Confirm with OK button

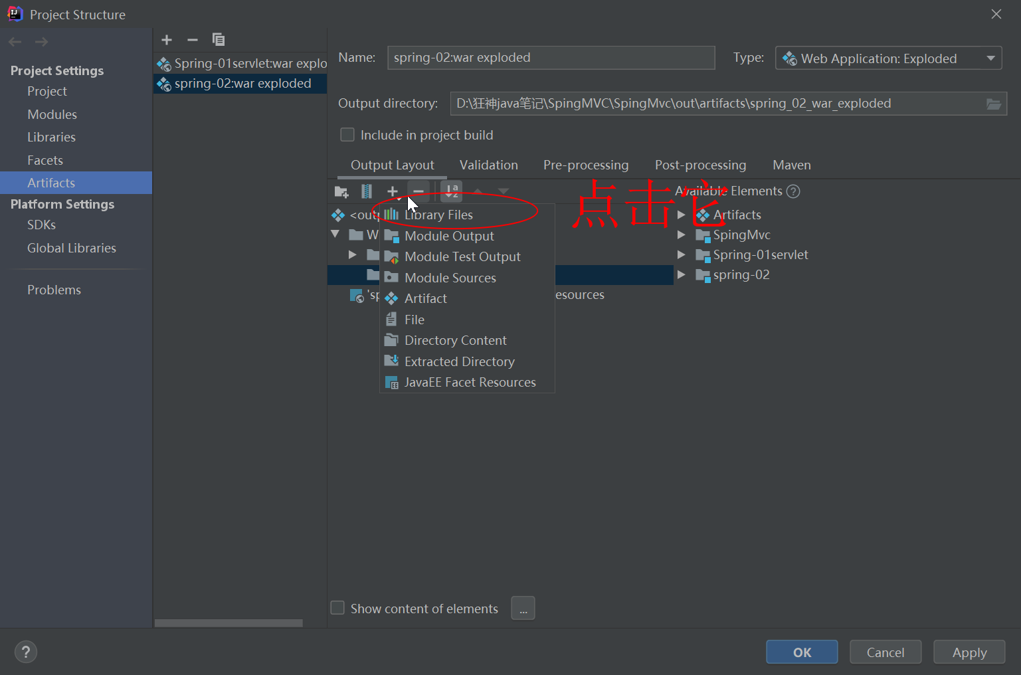pyautogui.click(x=802, y=652)
